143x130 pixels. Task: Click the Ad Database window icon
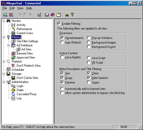(13, 45)
